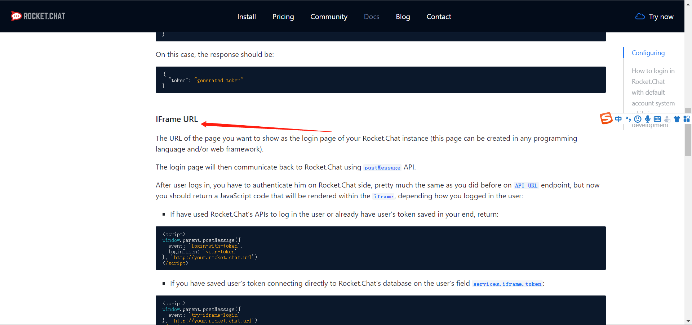Click the postMessage inline code

pyautogui.click(x=382, y=168)
